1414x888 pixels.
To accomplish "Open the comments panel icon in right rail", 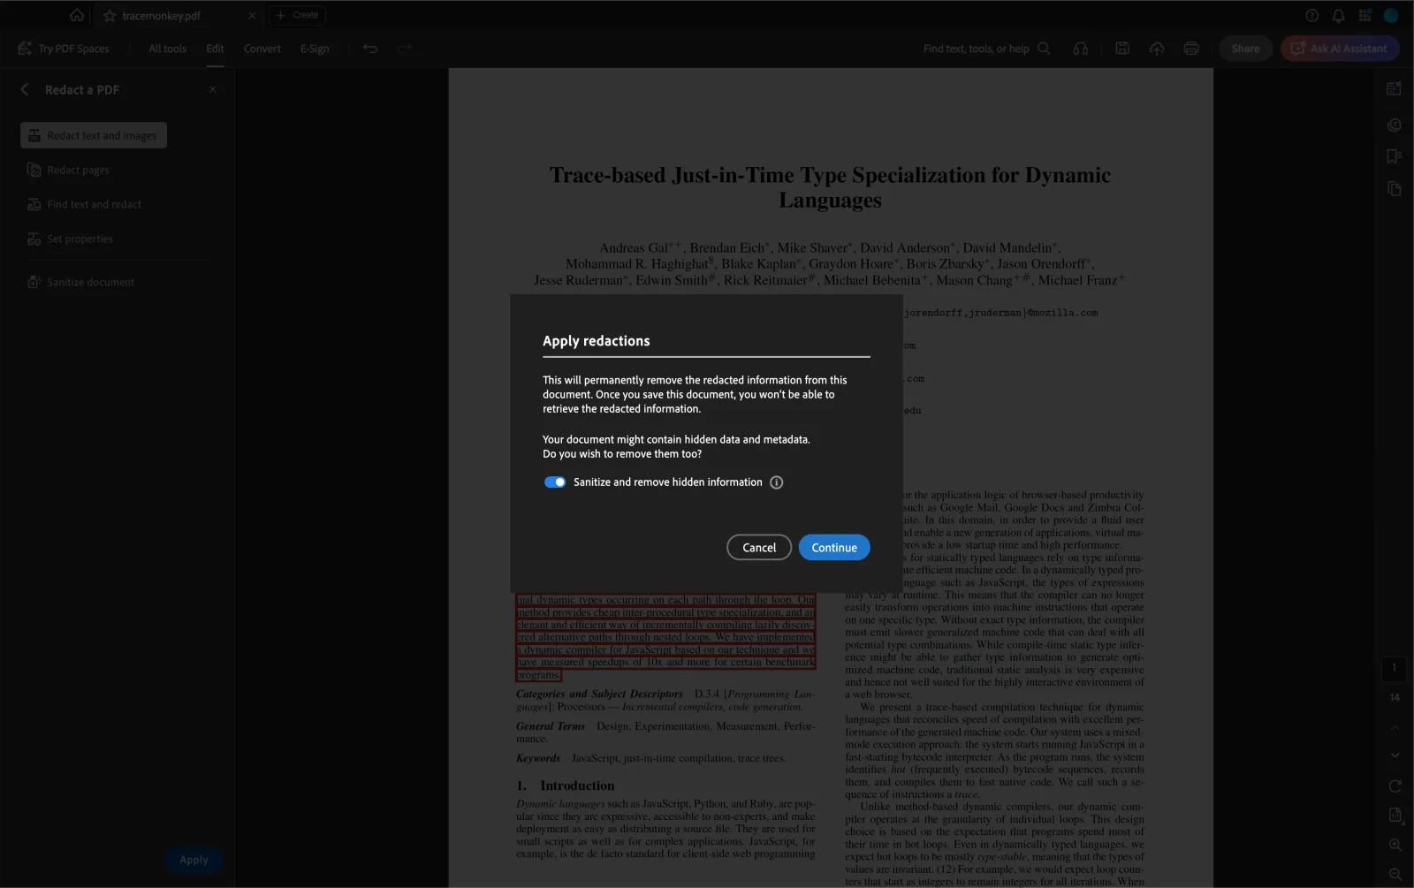I will (1394, 125).
